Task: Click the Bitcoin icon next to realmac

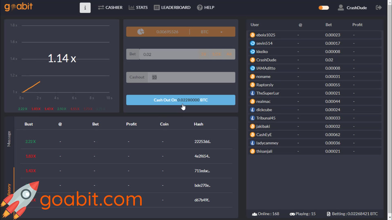Action: point(252,101)
